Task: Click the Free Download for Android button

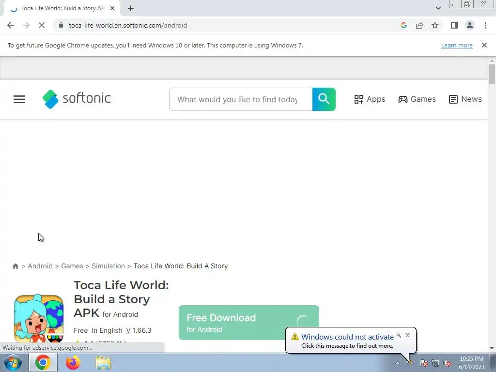Action: pyautogui.click(x=248, y=322)
